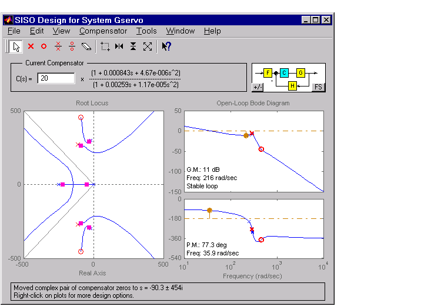The image size is (441, 306).
Task: Open the Compensator menu
Action: [103, 31]
